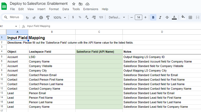Viewport: 201px width, 112px height.
Task: Open the Insert menu
Action: [x=41, y=9]
